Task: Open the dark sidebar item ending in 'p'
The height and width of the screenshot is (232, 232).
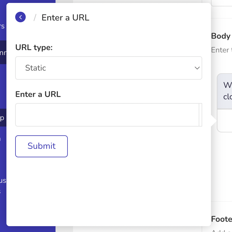Action: pyautogui.click(x=3, y=118)
